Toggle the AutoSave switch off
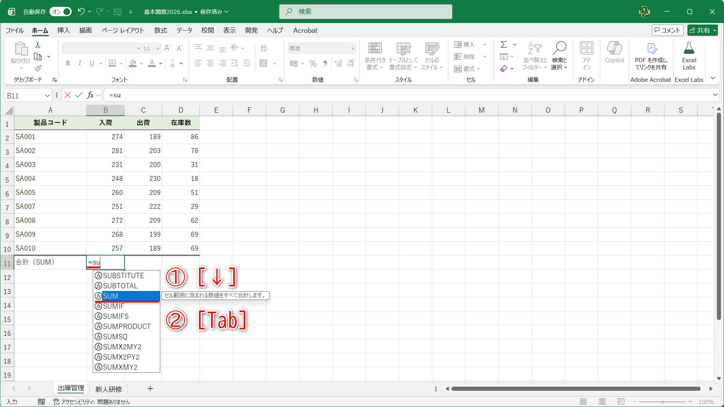This screenshot has height=407, width=724. tap(61, 12)
